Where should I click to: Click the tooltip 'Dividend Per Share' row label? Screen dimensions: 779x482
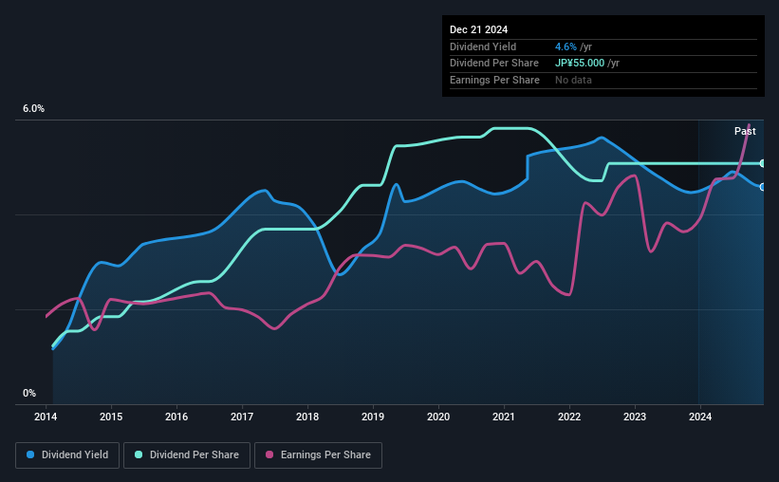493,64
